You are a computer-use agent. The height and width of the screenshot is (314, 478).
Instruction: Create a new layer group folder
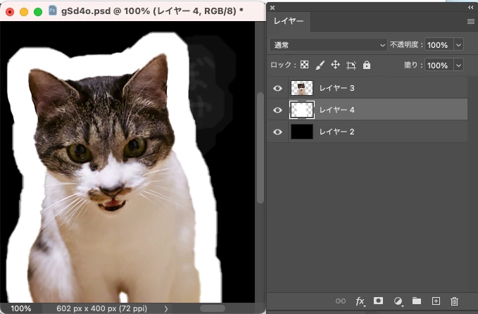(x=417, y=301)
